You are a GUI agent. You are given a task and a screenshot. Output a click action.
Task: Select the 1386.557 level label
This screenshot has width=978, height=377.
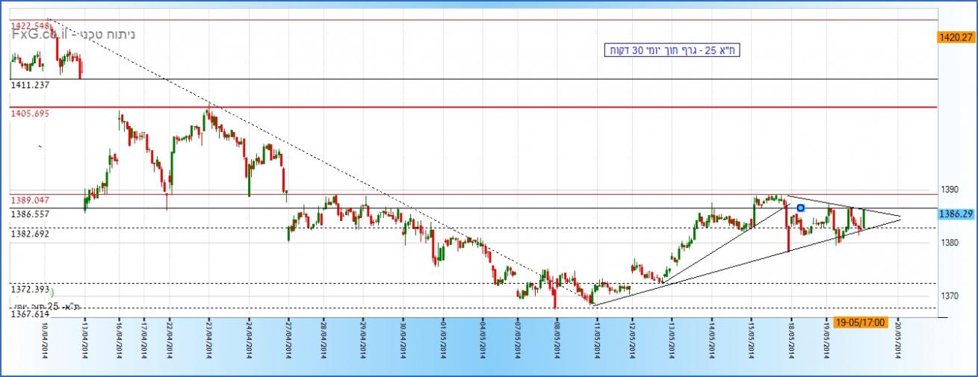coord(30,214)
